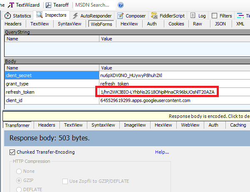Click the Body Value column header

point(175,68)
